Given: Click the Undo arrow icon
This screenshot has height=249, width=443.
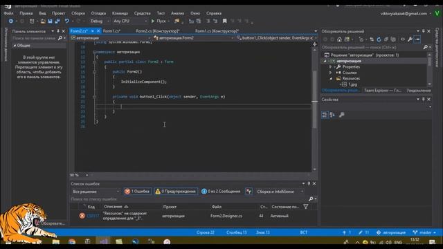Looking at the screenshot, I should pos(67,21).
